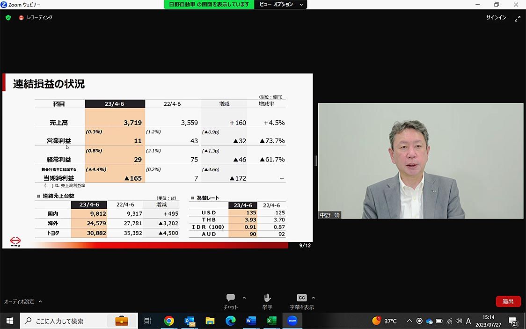Select the speaker video thumbnail
This screenshot has width=526, height=329.
point(420,161)
